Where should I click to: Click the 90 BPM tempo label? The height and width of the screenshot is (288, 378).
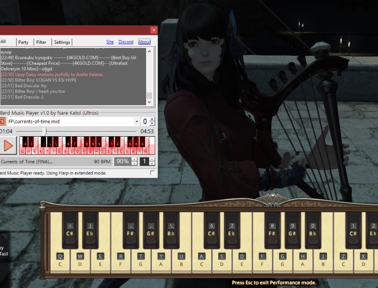click(102, 162)
